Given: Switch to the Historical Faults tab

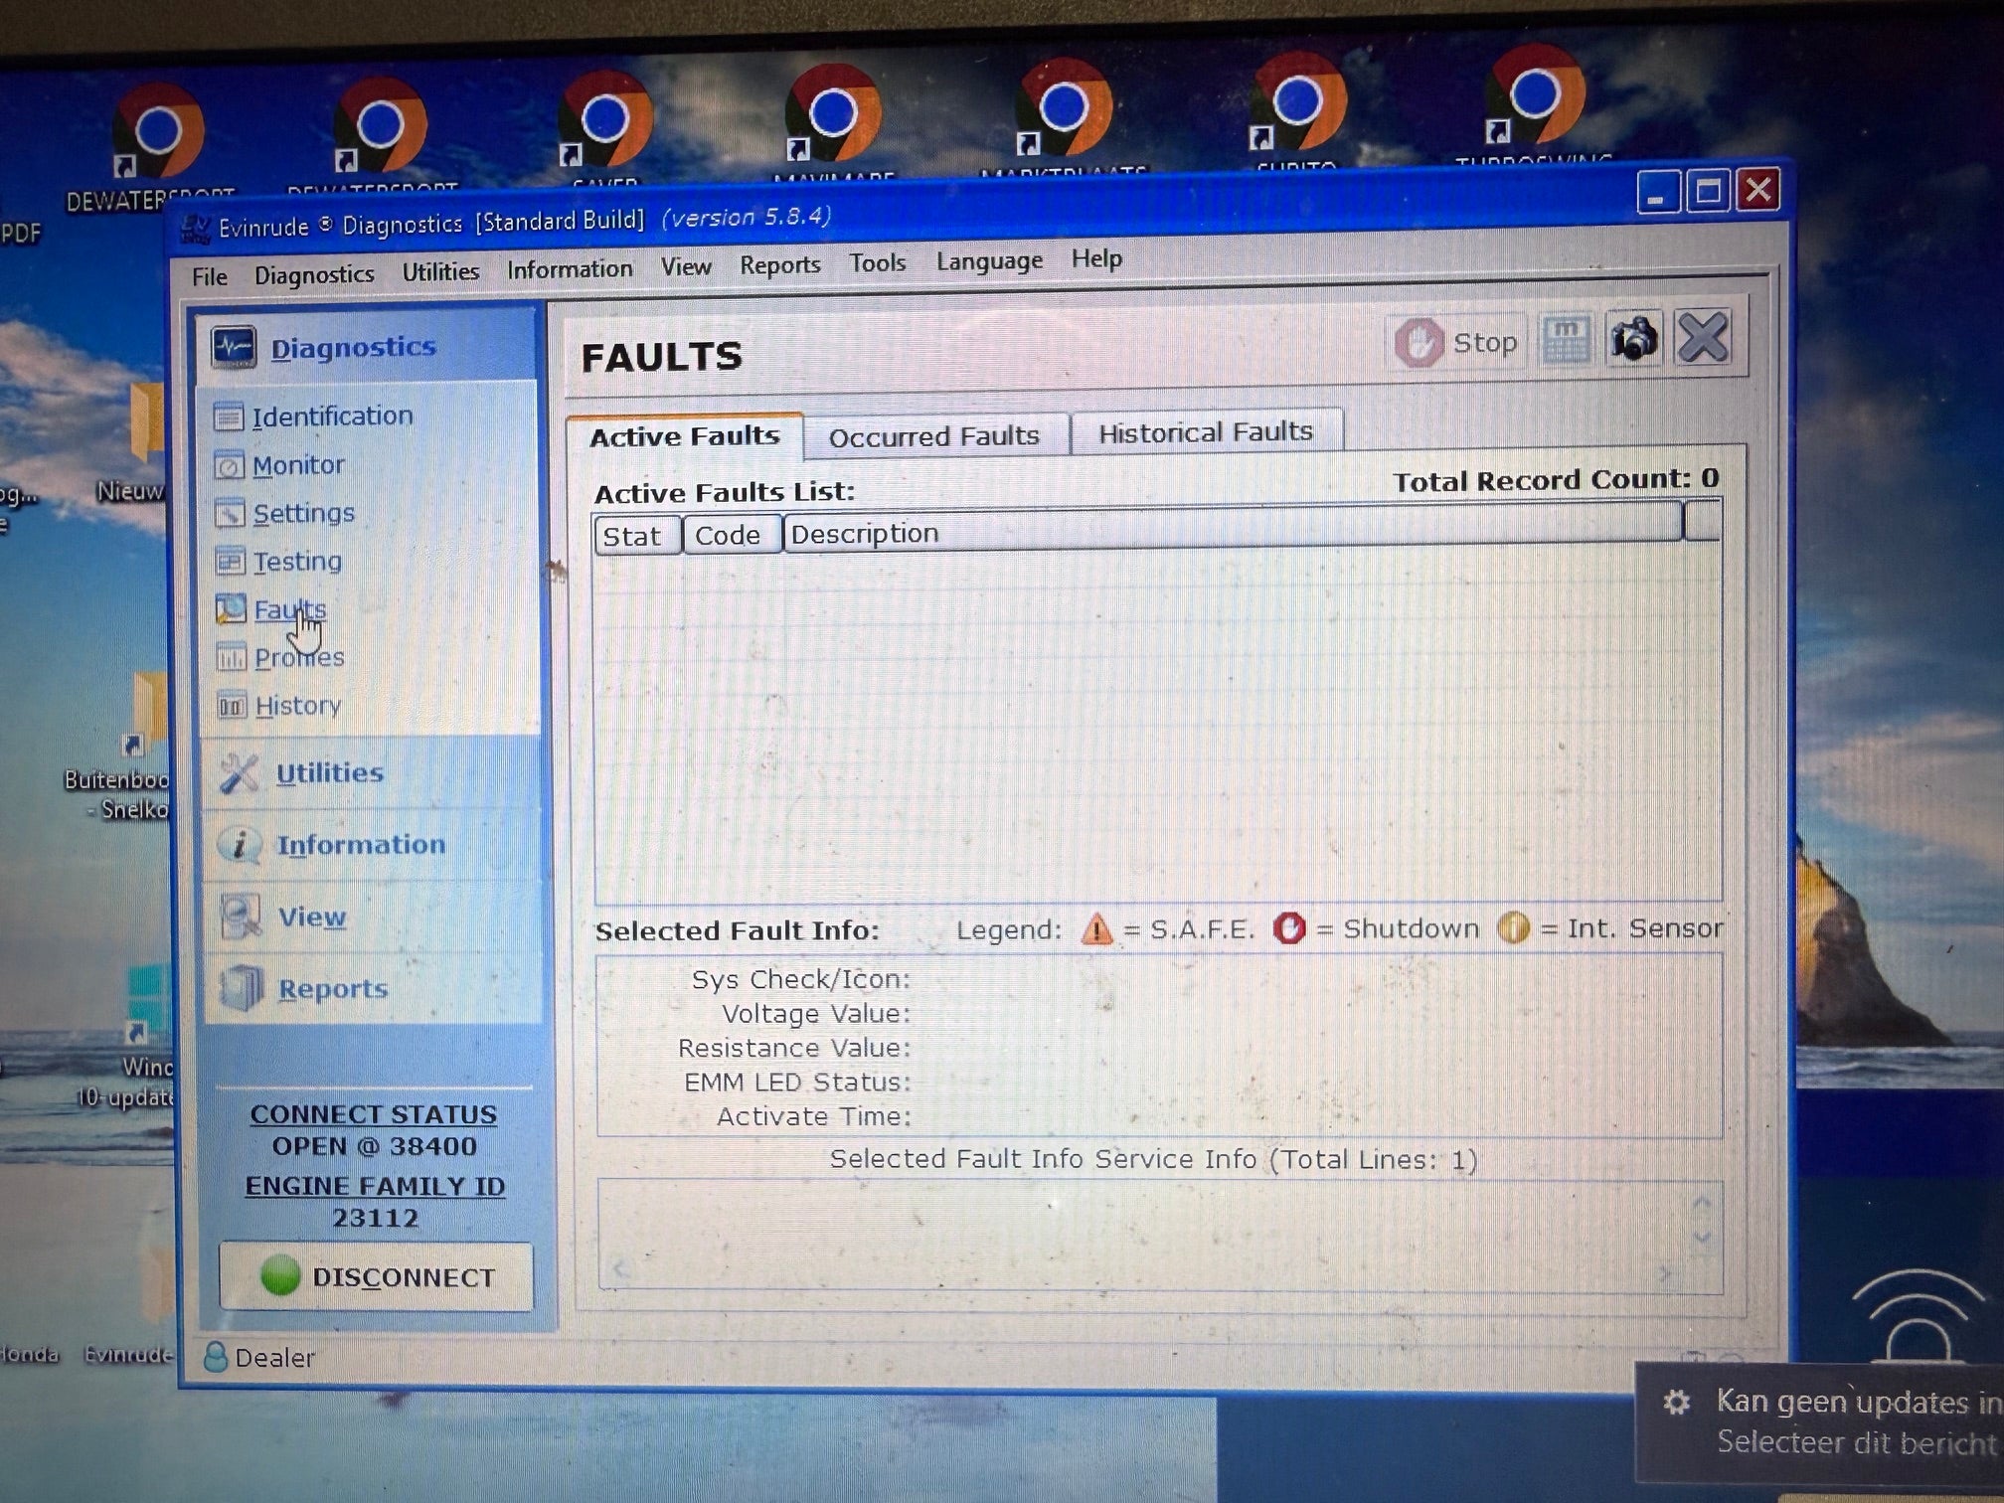Looking at the screenshot, I should [1206, 432].
